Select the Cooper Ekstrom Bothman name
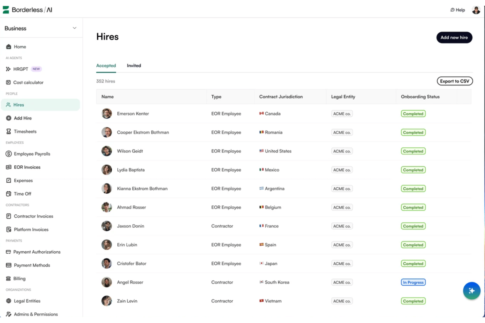This screenshot has width=485, height=323. click(143, 133)
